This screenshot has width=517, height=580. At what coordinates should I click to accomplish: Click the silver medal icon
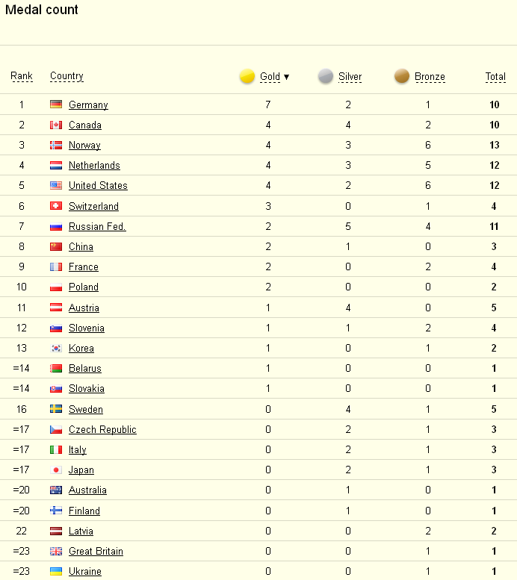pyautogui.click(x=326, y=76)
